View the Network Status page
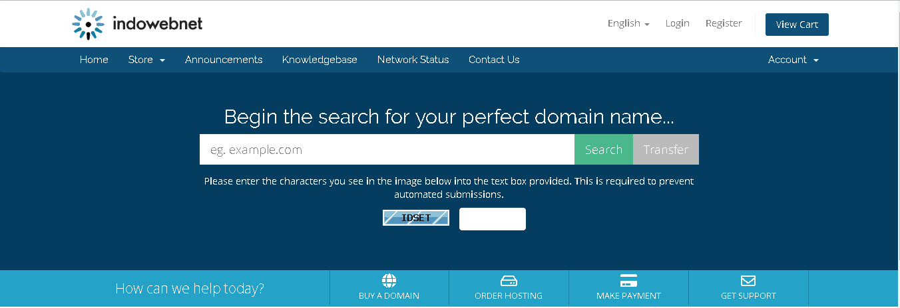 (413, 60)
